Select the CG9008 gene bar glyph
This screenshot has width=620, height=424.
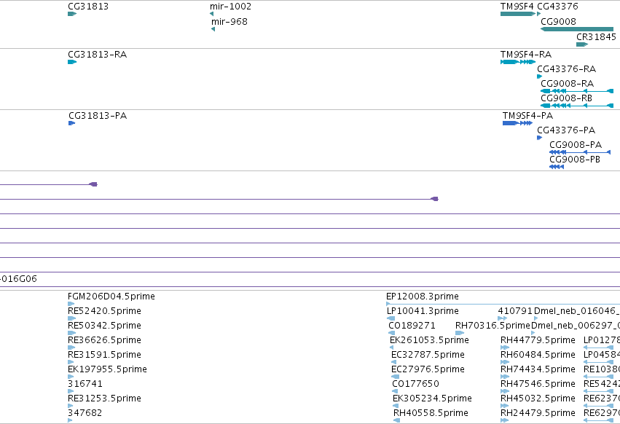coord(577,29)
